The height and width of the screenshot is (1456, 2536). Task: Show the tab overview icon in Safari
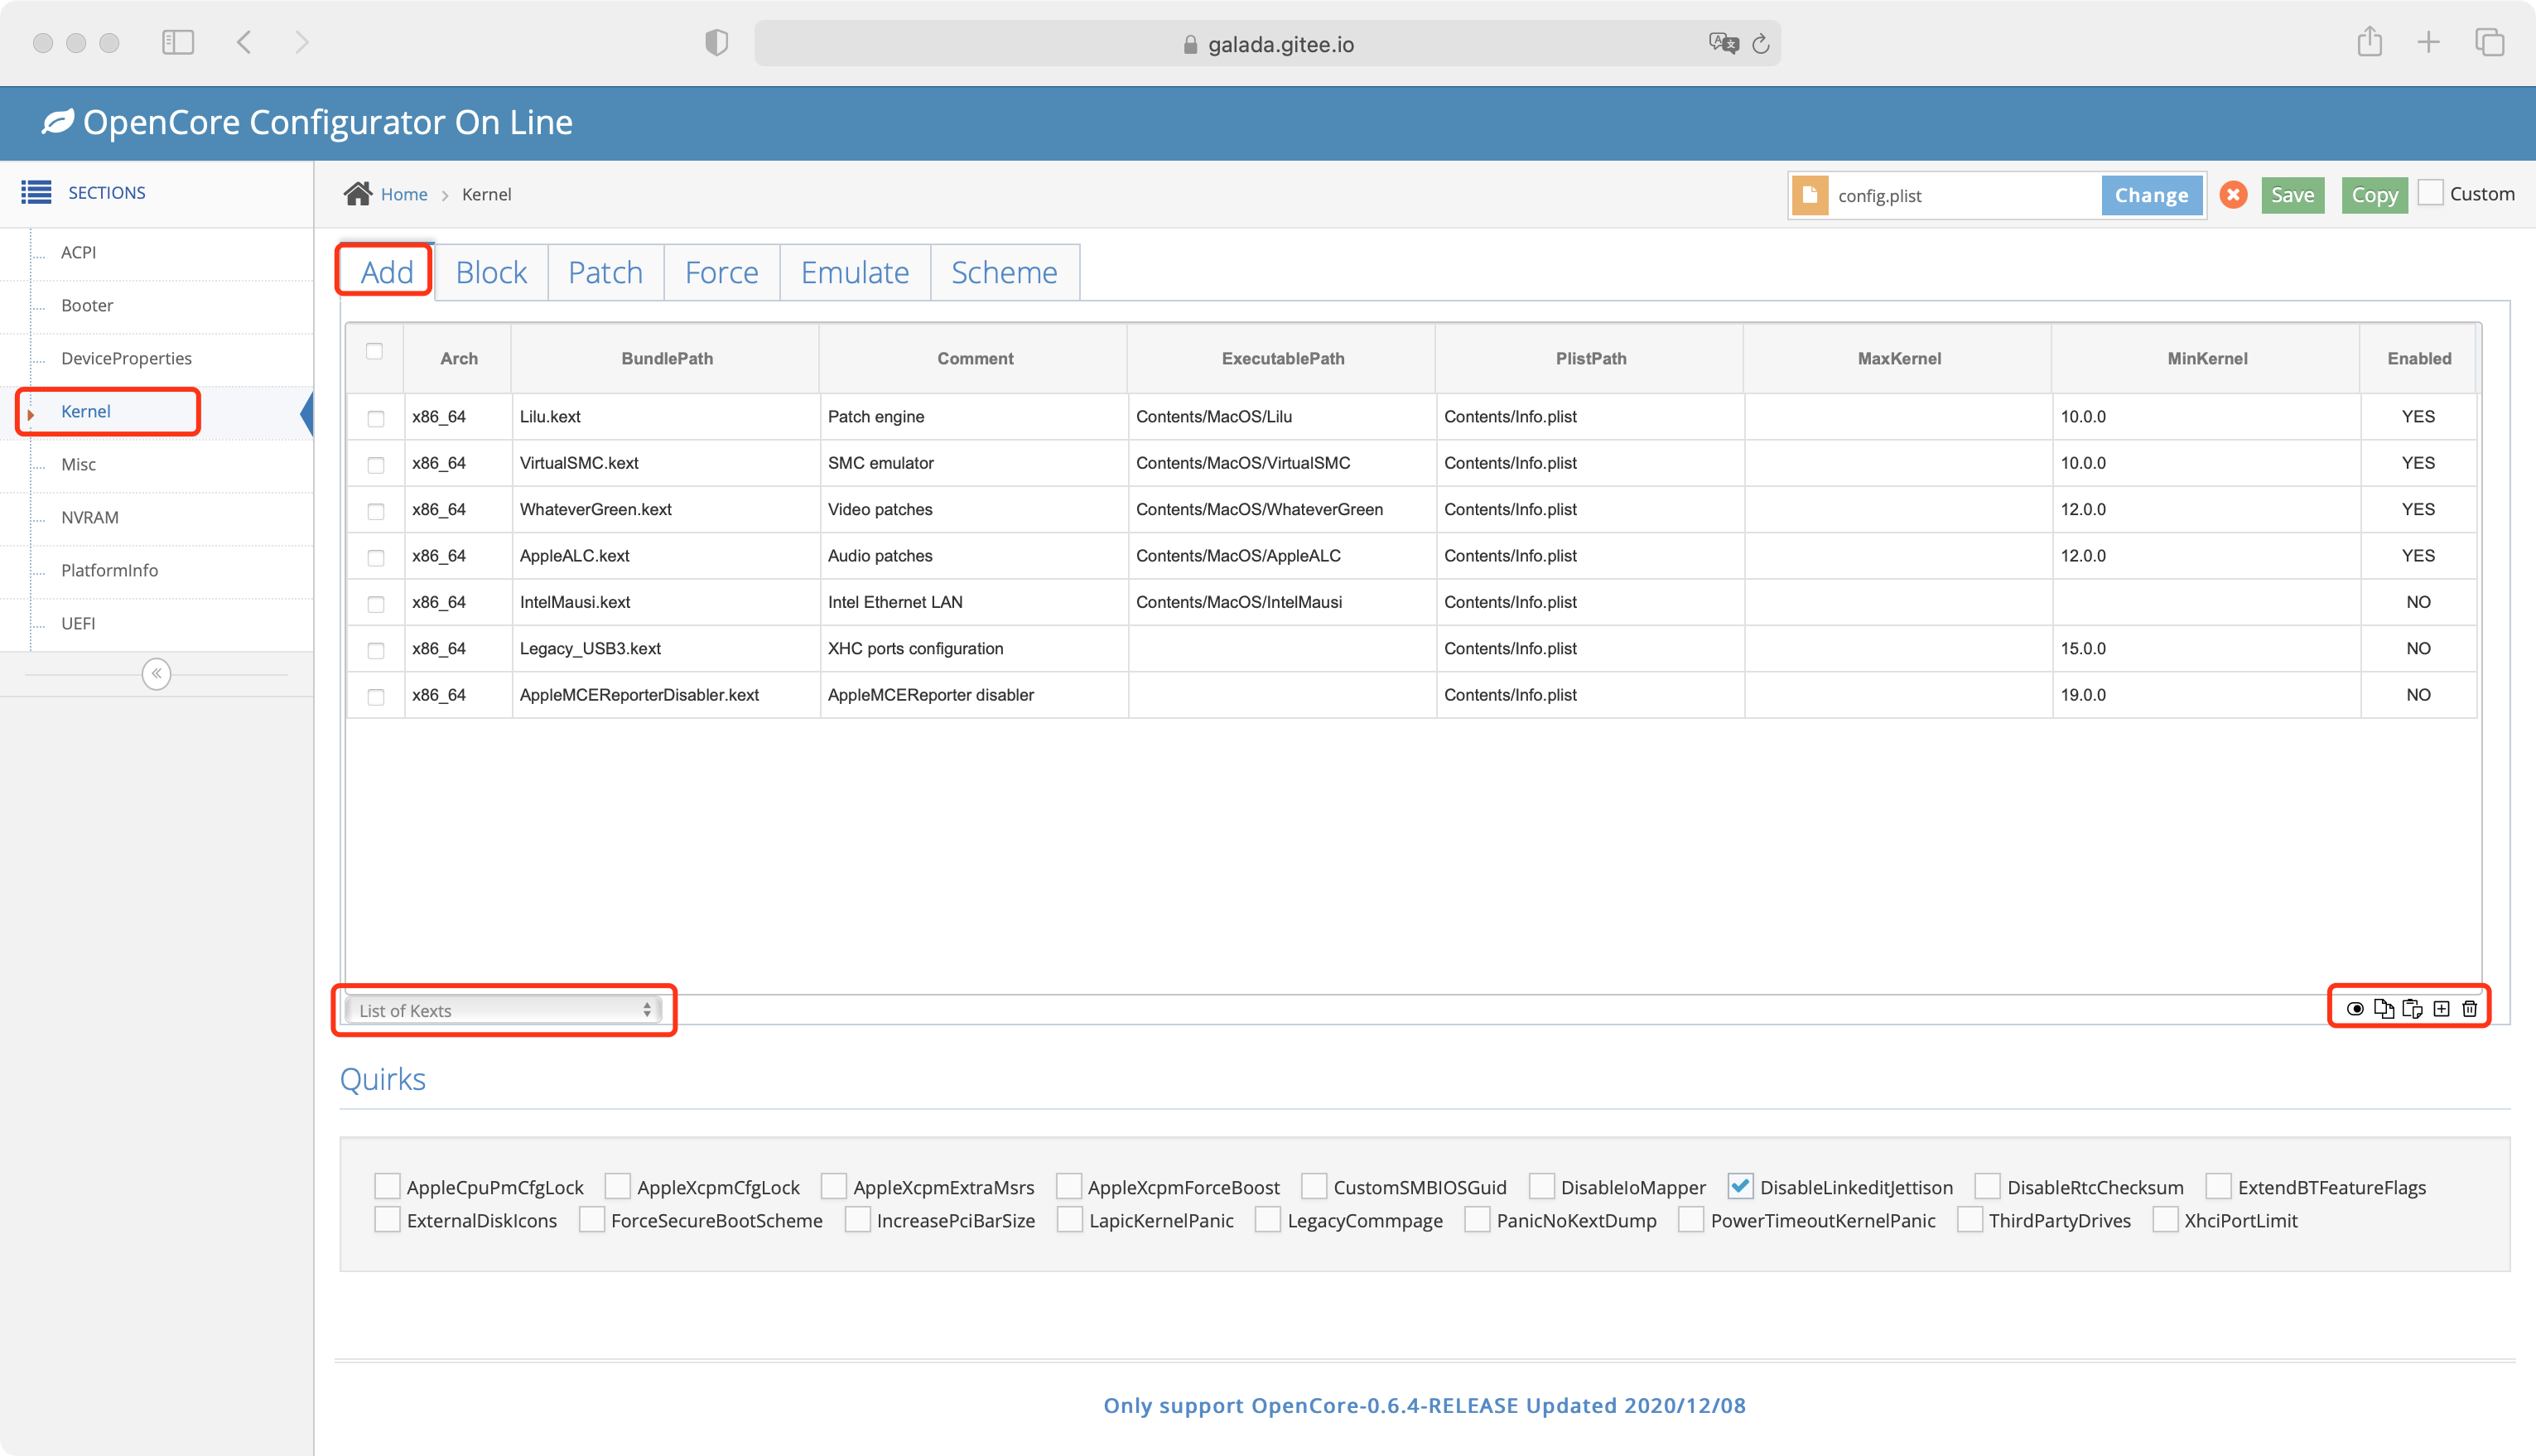(x=2490, y=42)
